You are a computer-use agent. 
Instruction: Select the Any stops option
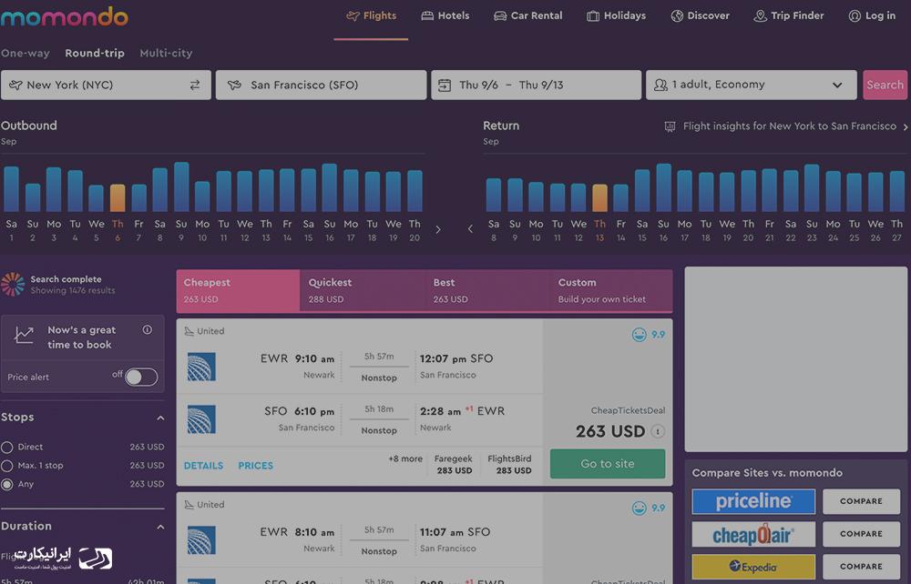click(x=7, y=484)
